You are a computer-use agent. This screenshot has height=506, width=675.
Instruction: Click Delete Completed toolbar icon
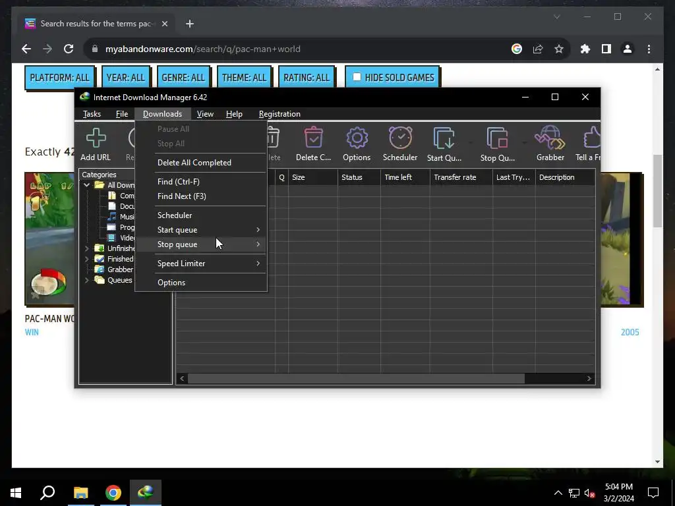coord(313,144)
